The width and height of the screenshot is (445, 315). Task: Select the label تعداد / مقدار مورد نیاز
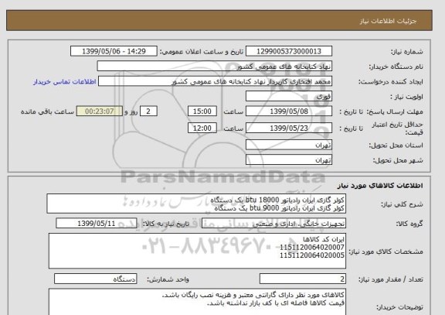(390, 279)
